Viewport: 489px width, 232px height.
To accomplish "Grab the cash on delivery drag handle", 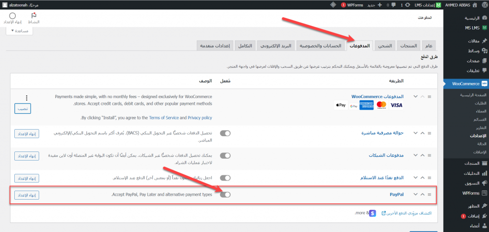I will (429, 178).
